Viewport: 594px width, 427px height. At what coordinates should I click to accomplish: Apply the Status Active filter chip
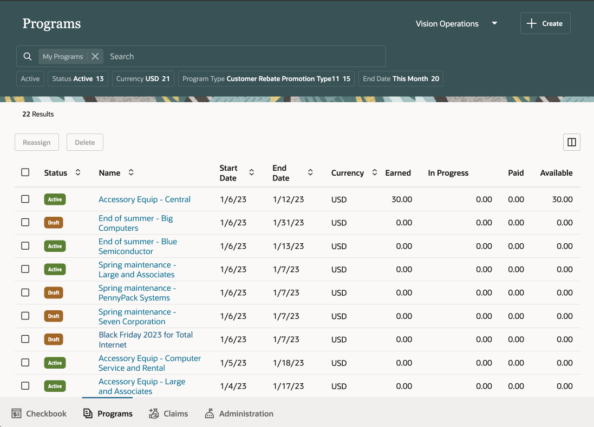click(x=78, y=79)
